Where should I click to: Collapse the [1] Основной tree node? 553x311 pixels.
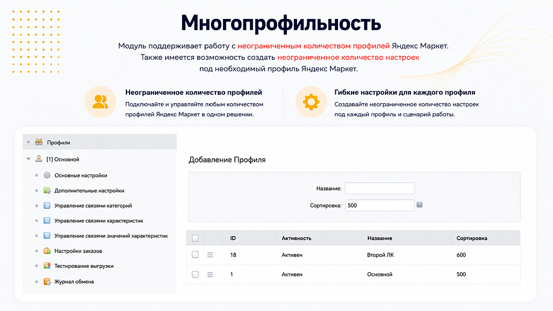pyautogui.click(x=29, y=159)
